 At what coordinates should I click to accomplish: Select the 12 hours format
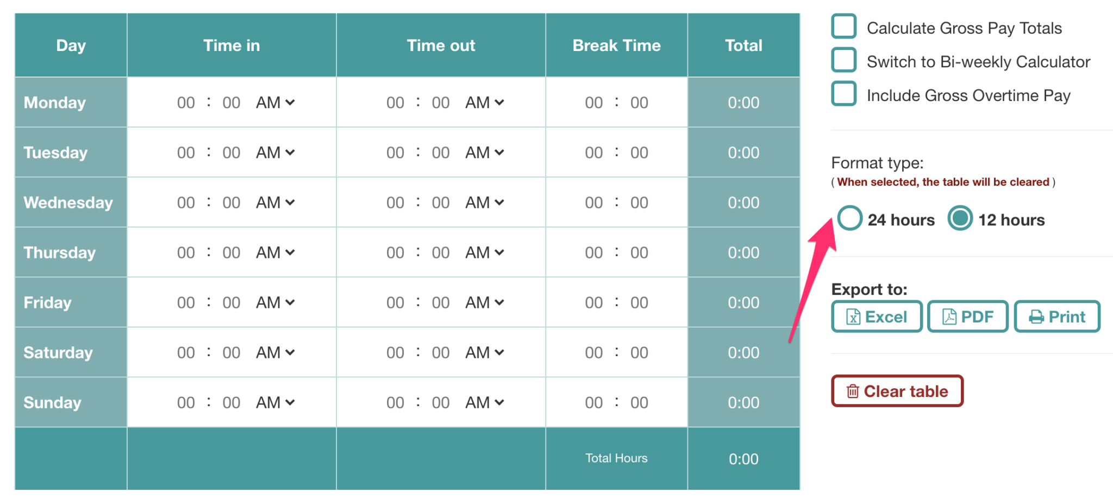pyautogui.click(x=960, y=218)
